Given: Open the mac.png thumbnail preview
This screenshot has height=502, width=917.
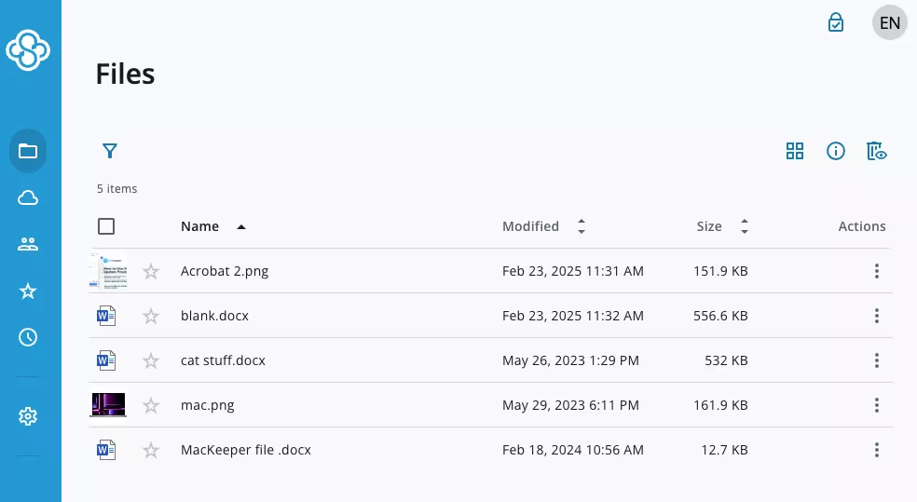Looking at the screenshot, I should (x=108, y=405).
